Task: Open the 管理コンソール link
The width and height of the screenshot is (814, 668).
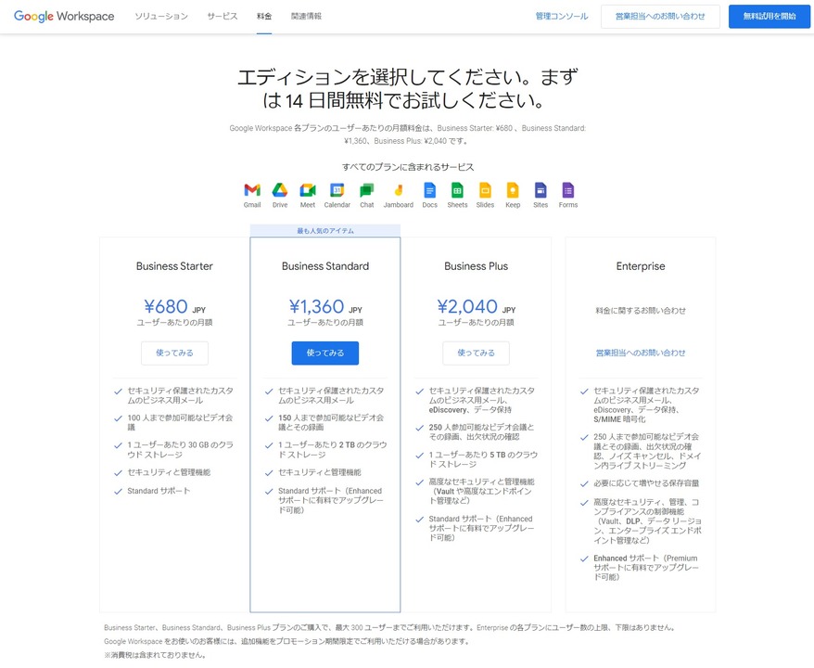Action: 562,16
